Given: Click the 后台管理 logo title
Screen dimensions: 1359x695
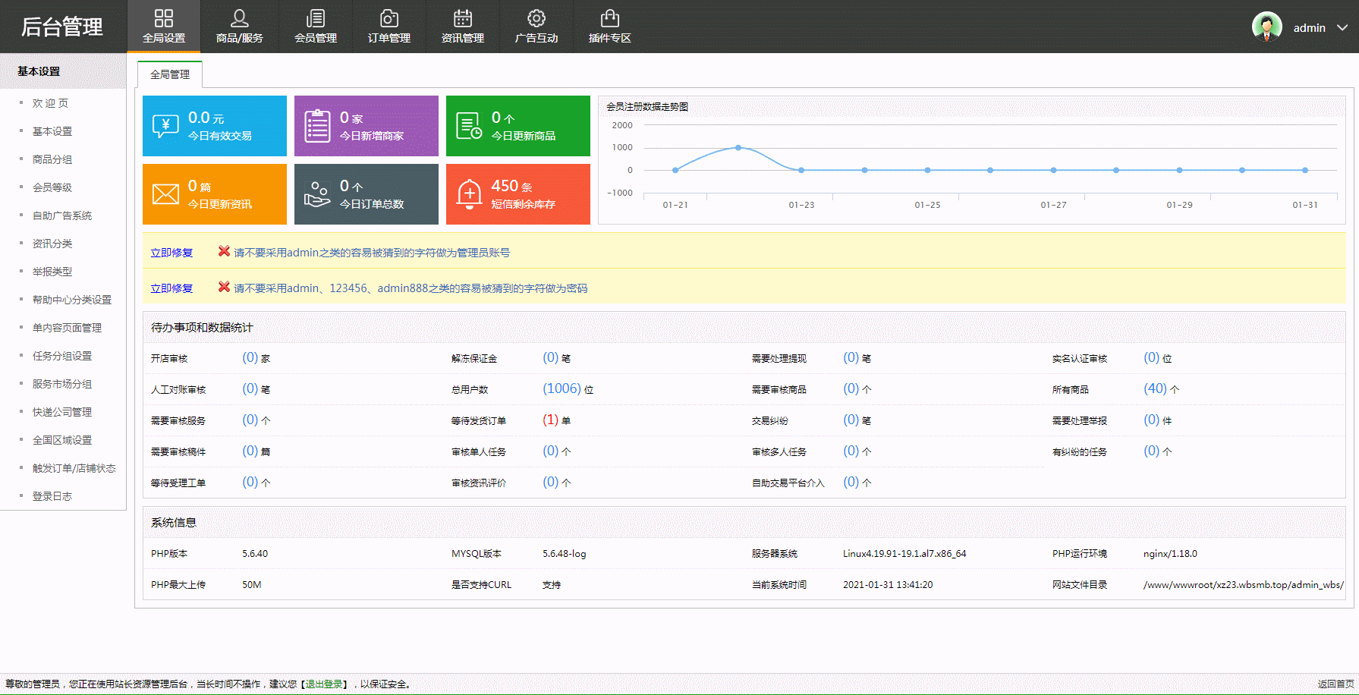Looking at the screenshot, I should point(62,27).
